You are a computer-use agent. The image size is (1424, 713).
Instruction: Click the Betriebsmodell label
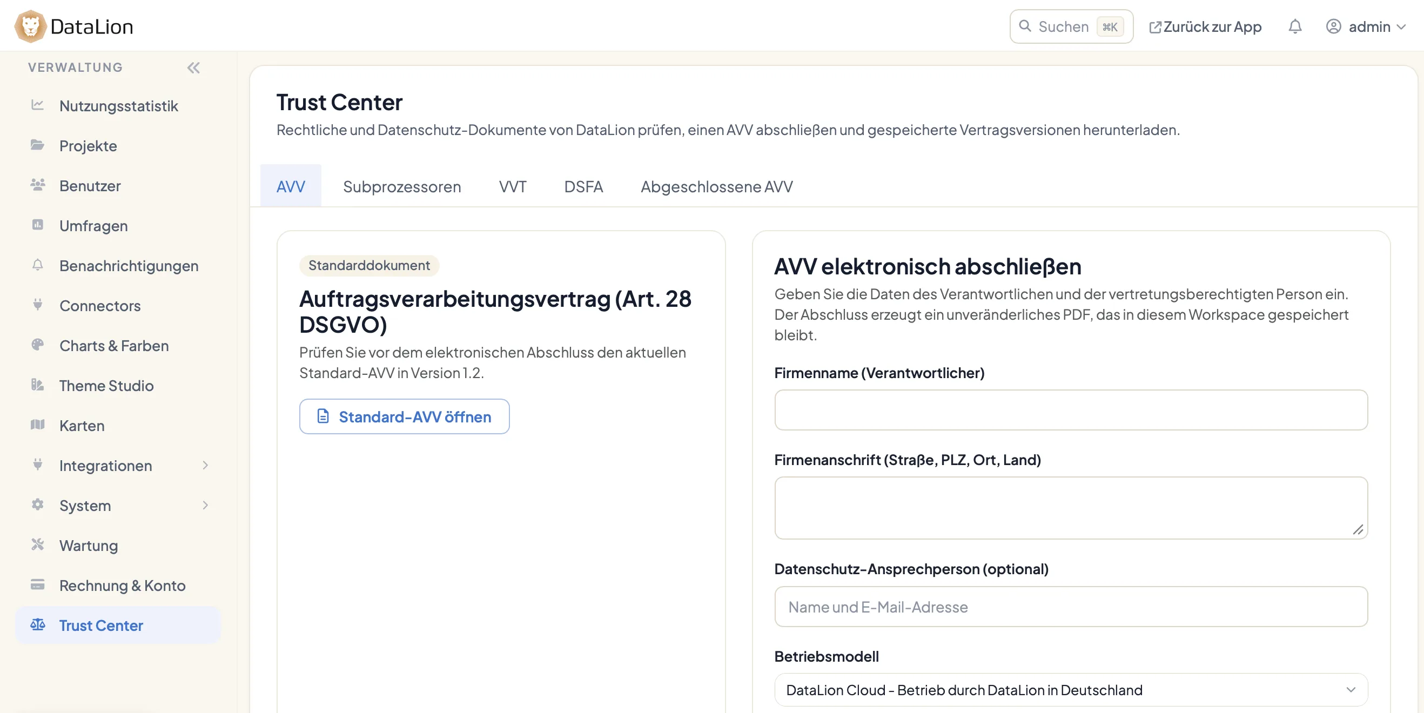click(x=827, y=656)
